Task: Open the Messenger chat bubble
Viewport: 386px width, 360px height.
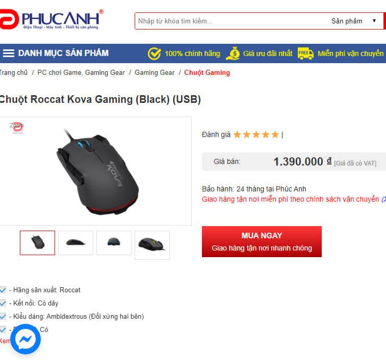Action: click(25, 339)
